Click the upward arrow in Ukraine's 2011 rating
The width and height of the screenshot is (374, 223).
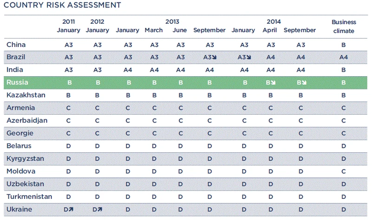tap(71, 210)
